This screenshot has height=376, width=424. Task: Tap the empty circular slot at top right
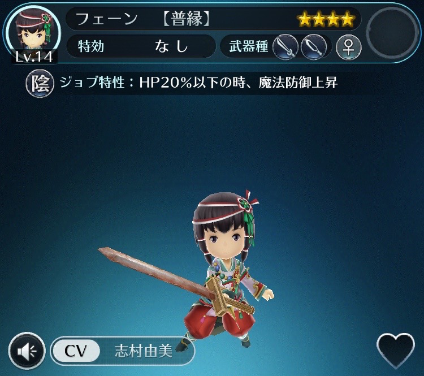(393, 32)
